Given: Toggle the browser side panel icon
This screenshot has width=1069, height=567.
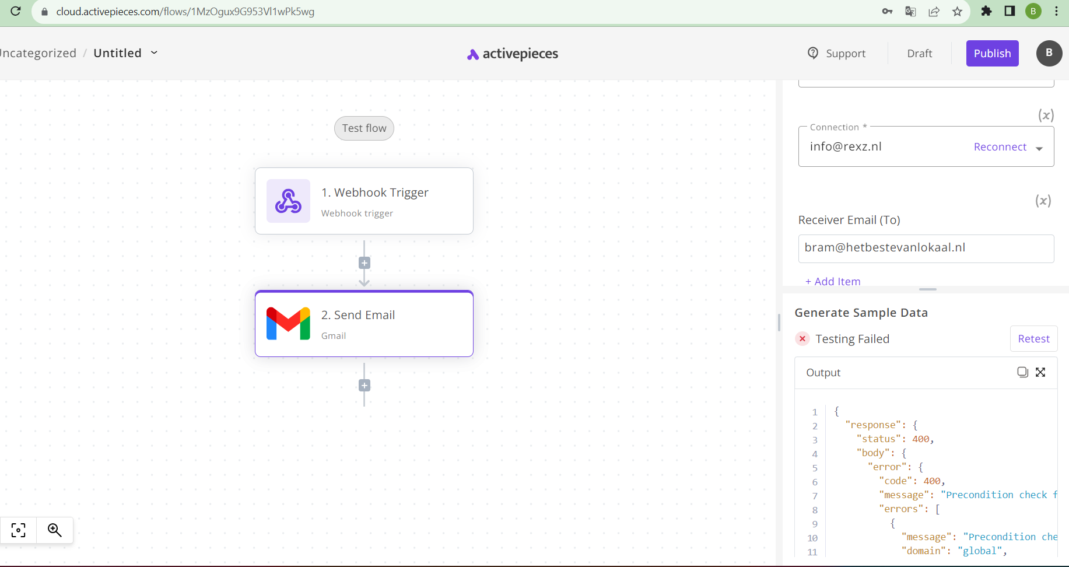Looking at the screenshot, I should click(x=1010, y=11).
